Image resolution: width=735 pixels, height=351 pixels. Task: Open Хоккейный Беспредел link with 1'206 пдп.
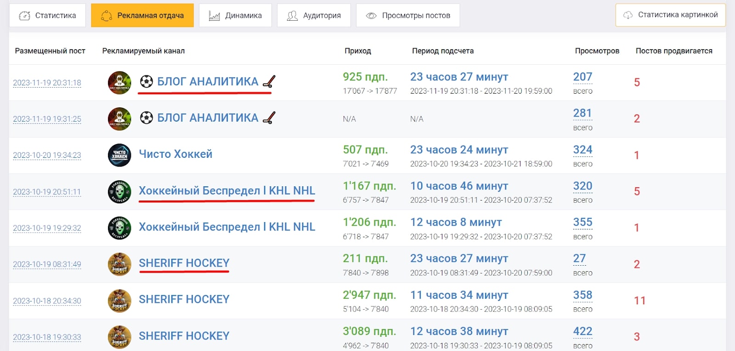[x=227, y=227]
